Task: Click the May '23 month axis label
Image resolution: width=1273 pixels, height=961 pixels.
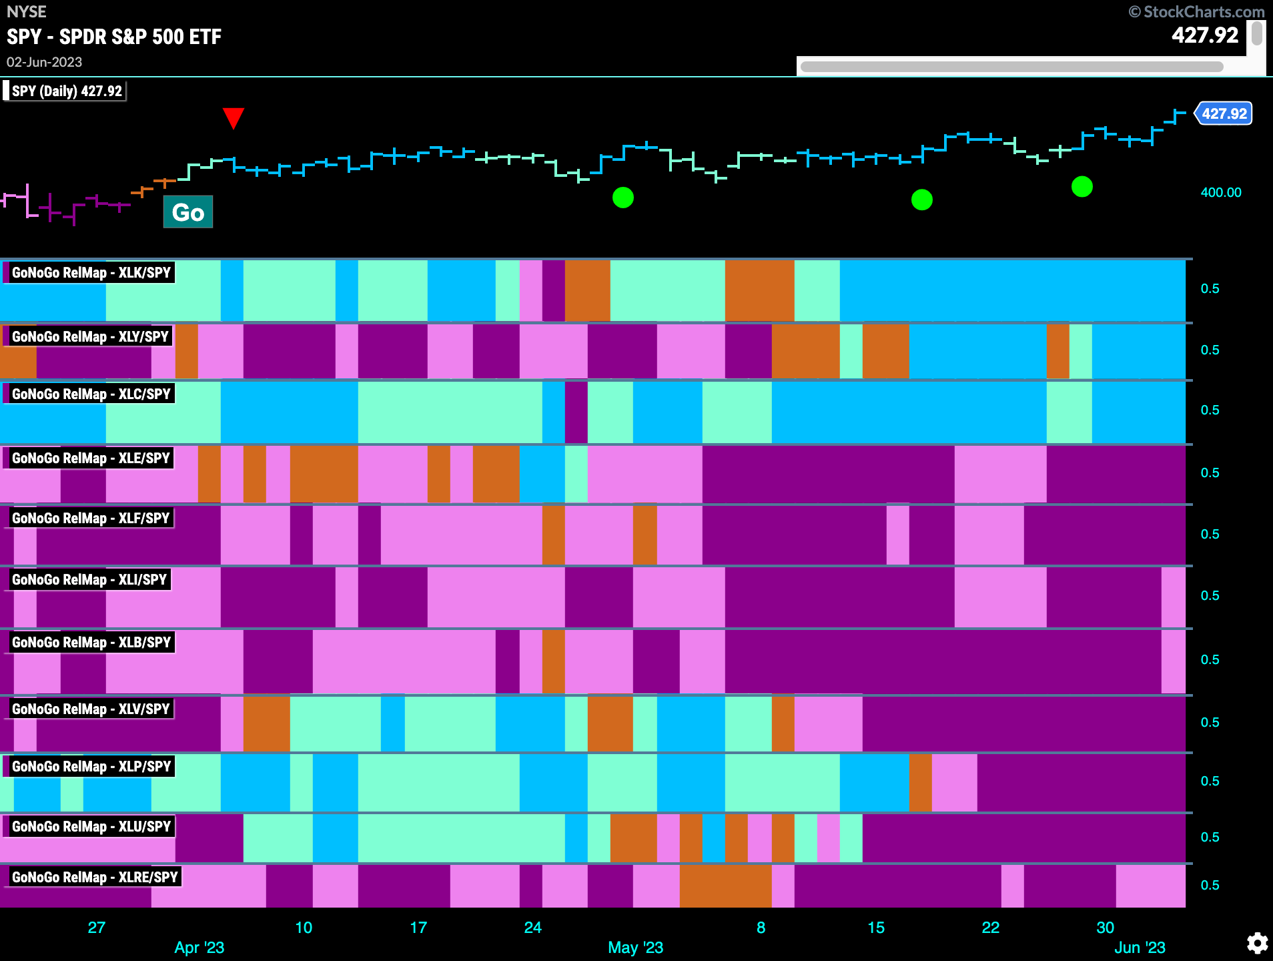Action: click(635, 948)
